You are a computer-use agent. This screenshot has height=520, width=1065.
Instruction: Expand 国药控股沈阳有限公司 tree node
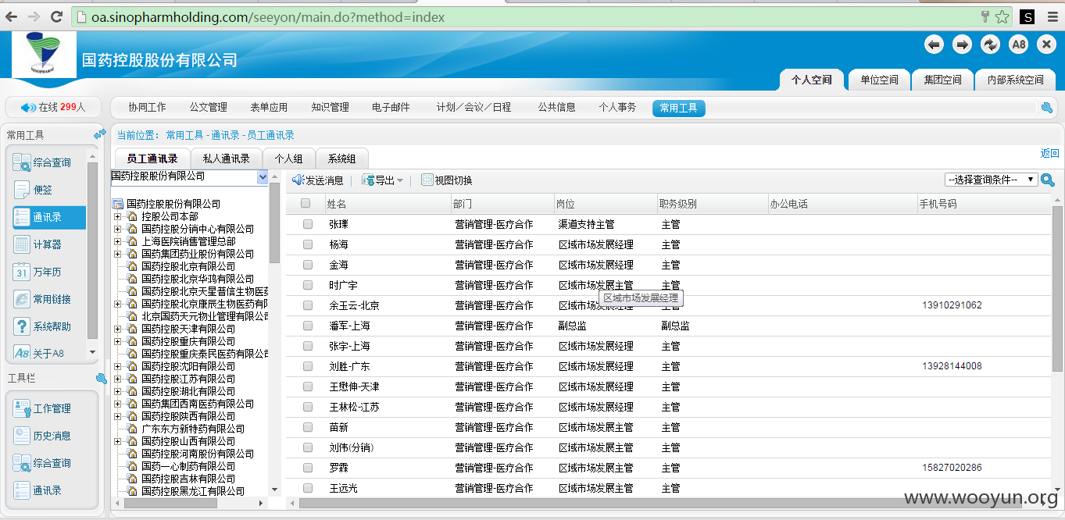coord(117,366)
